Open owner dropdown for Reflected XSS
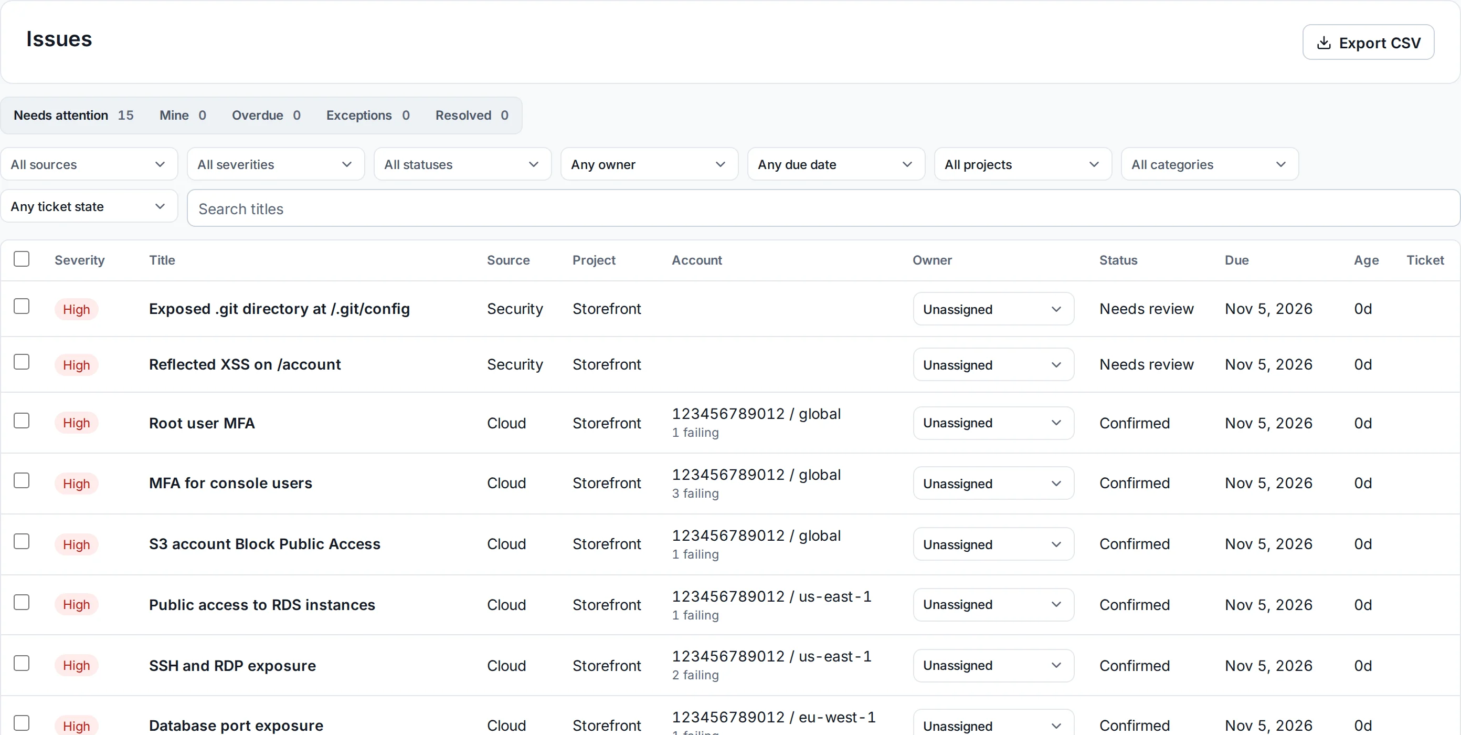Screen dimensions: 1461x735 pos(993,364)
